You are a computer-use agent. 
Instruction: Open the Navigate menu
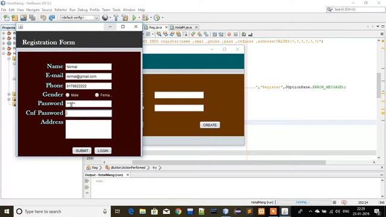(x=33, y=10)
